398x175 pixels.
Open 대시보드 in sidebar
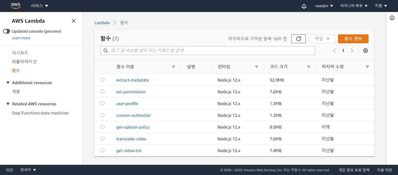pos(20,53)
